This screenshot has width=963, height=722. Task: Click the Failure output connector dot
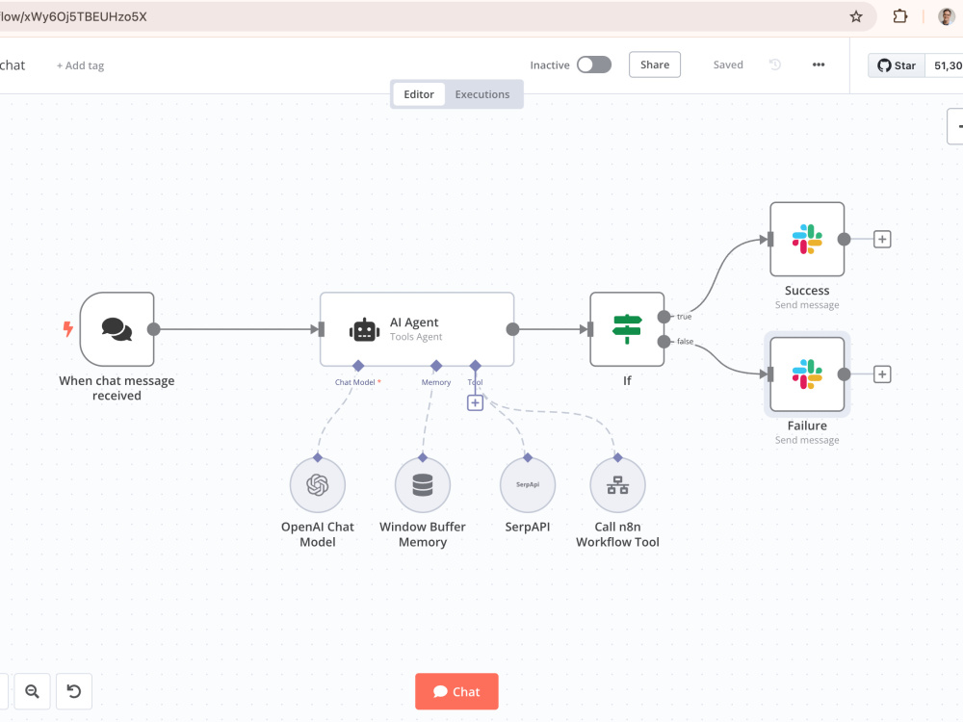pos(845,374)
